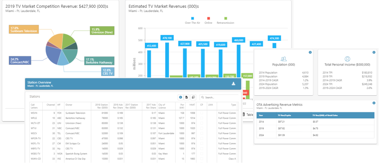The height and width of the screenshot is (165, 379).
Task: Download the Station Overview data
Action: point(234,83)
